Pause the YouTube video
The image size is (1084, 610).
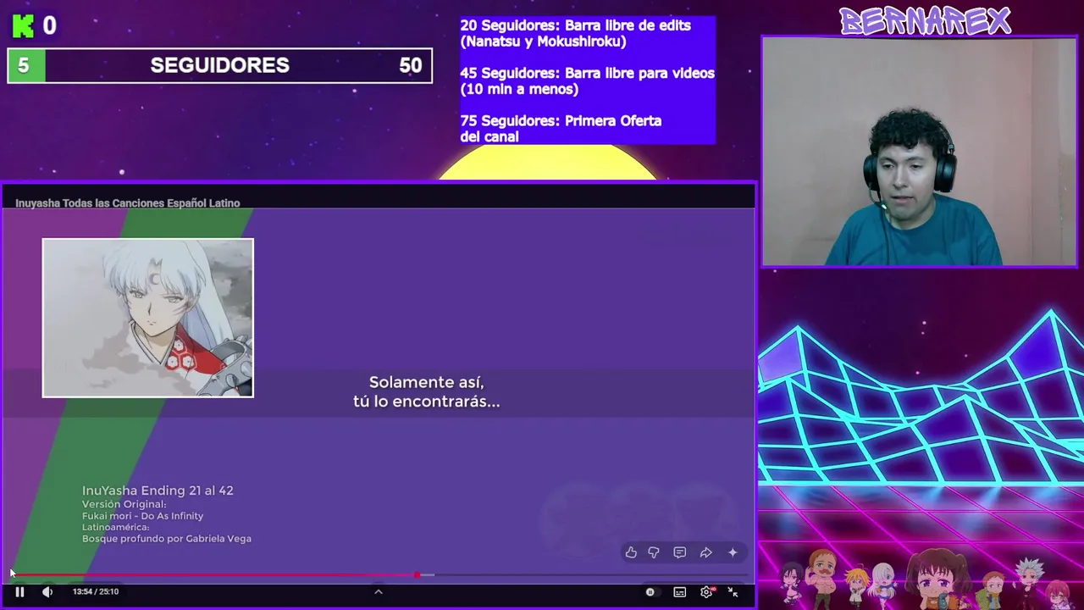tap(19, 592)
